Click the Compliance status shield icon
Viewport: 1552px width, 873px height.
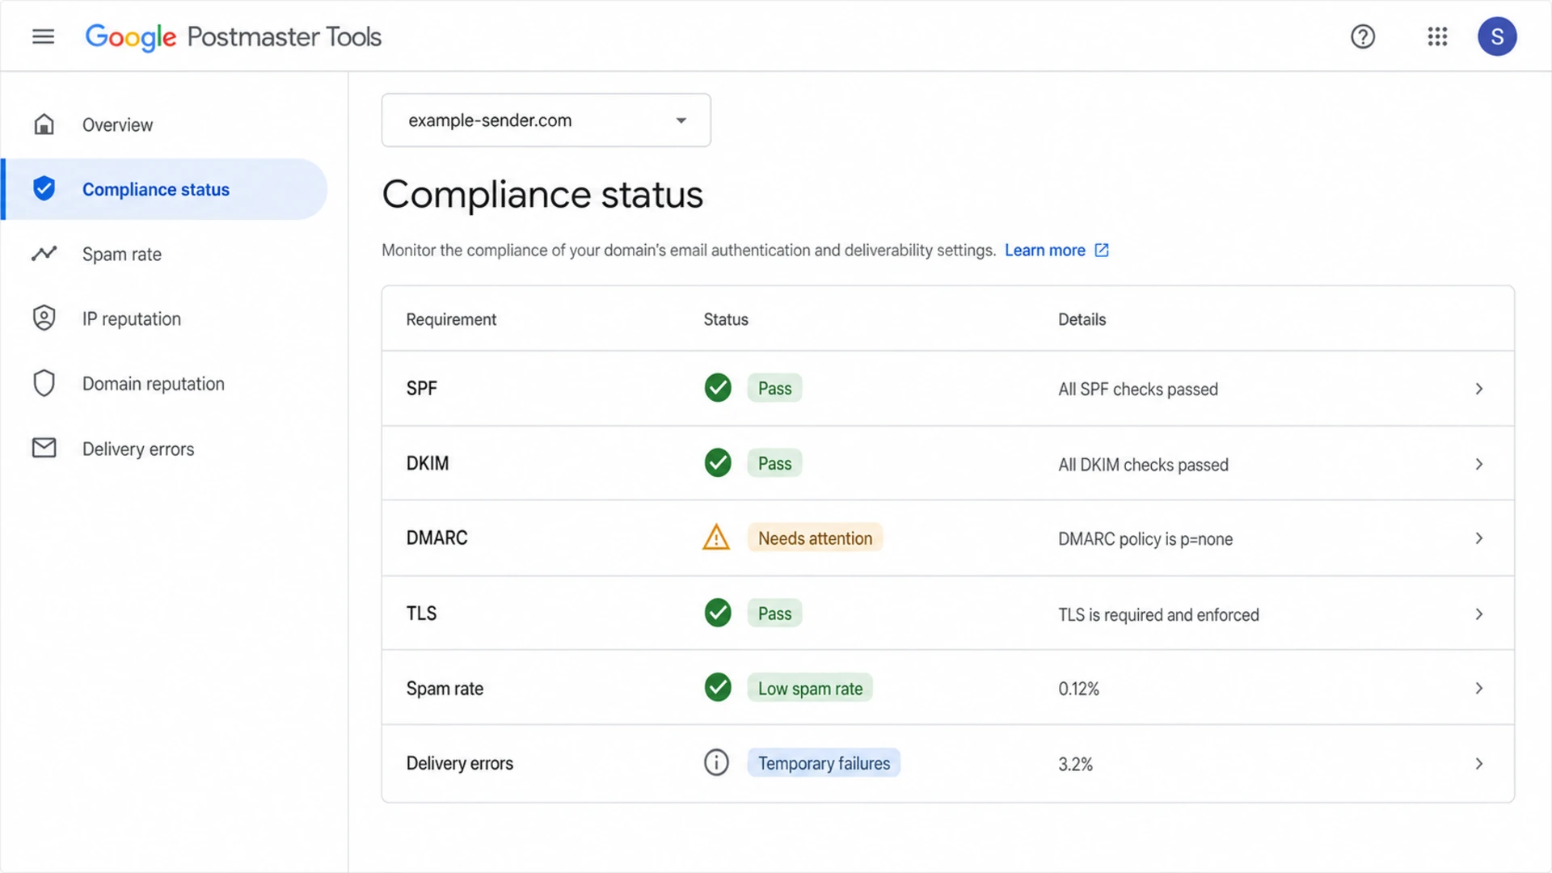[x=44, y=188]
